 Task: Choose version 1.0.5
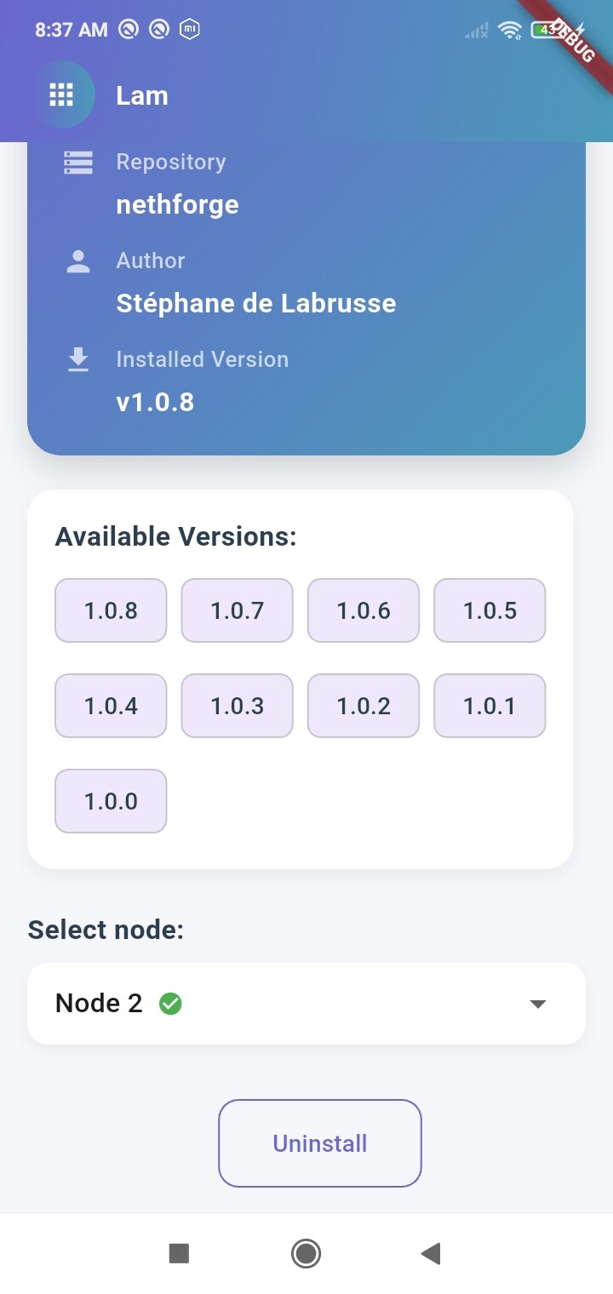coord(490,610)
